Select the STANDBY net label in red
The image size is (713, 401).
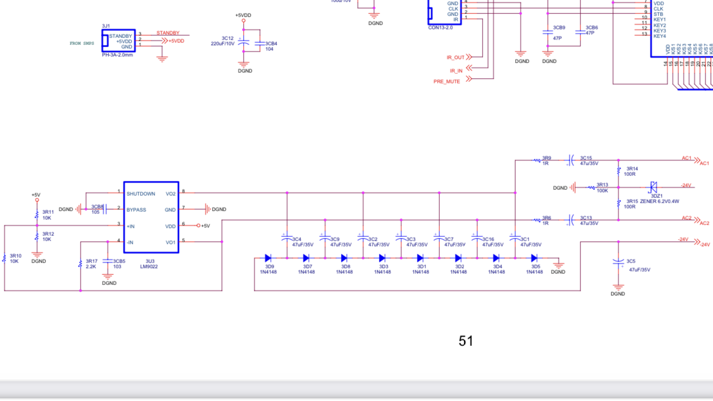click(168, 33)
